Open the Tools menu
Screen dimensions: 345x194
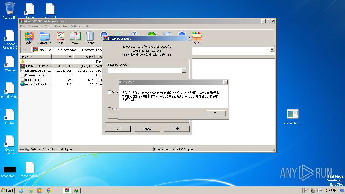[x=49, y=26]
